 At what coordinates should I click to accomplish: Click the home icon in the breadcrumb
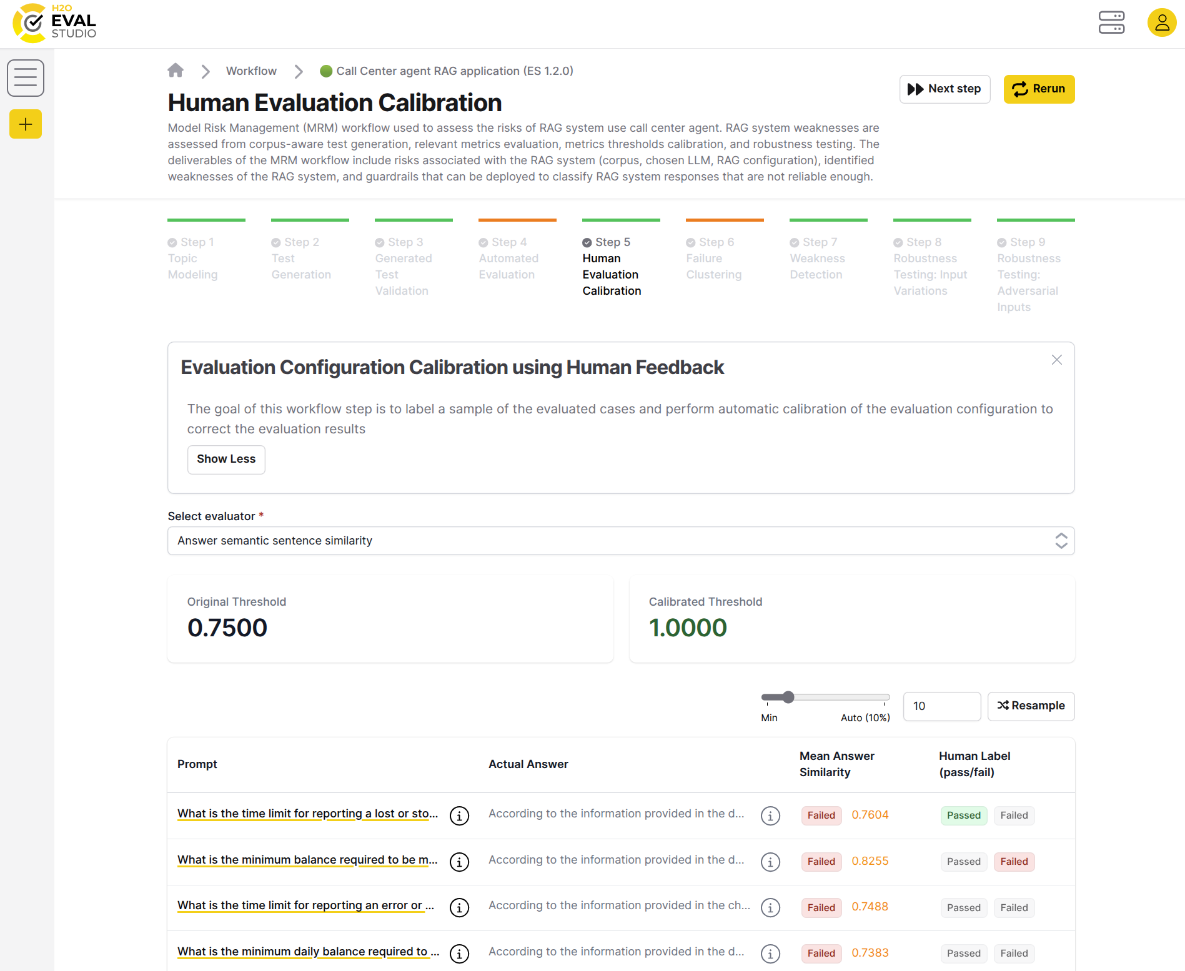tap(176, 71)
